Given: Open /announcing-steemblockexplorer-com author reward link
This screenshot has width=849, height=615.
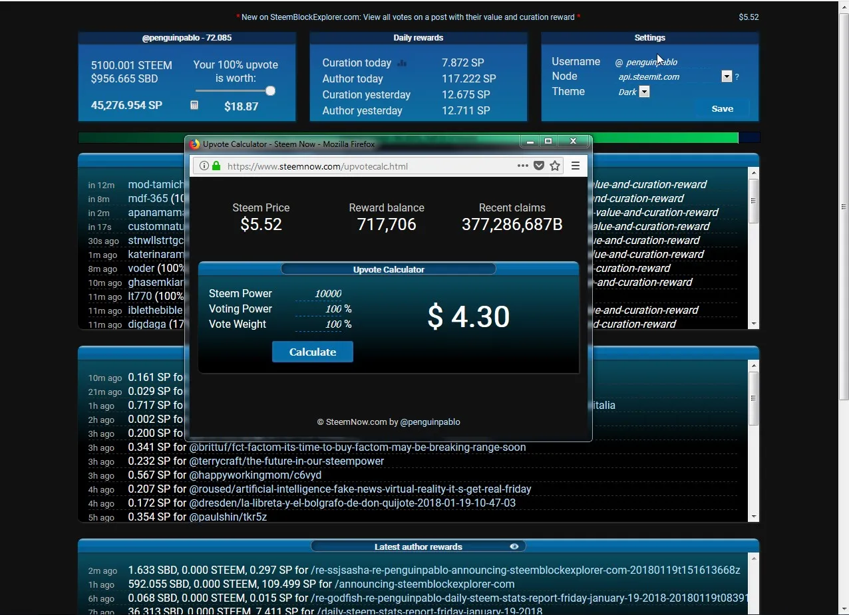Looking at the screenshot, I should click(424, 584).
